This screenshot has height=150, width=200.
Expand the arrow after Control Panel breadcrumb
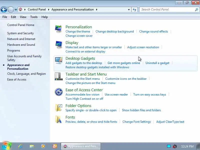pos(48,9)
